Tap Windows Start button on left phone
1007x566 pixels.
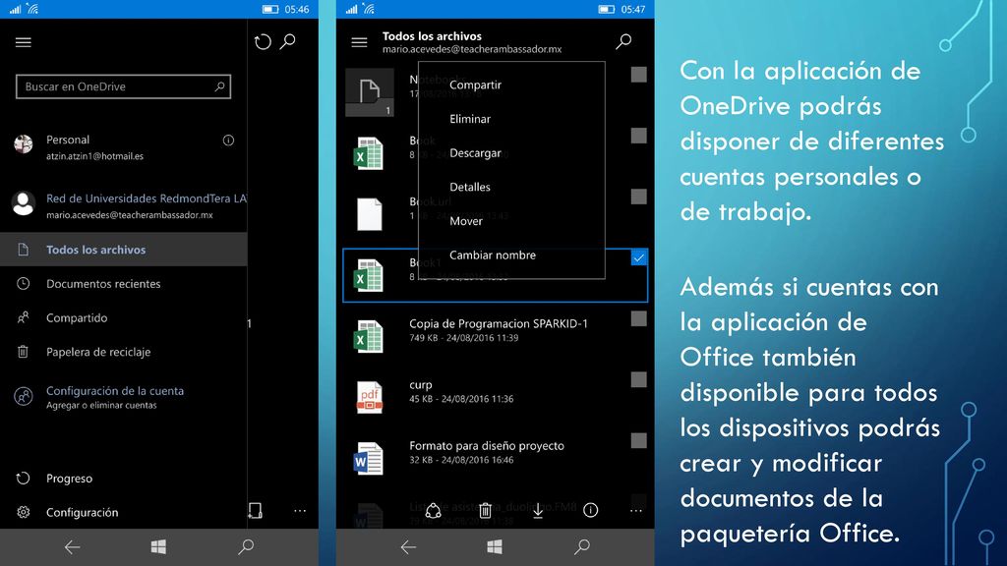(158, 546)
